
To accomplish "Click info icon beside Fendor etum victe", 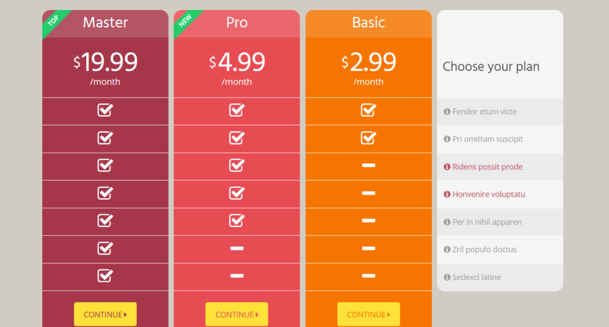I will point(447,112).
